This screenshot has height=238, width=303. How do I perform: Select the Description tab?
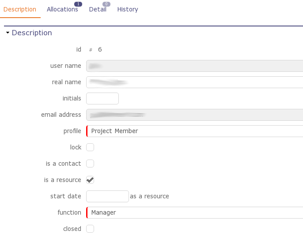[x=20, y=9]
